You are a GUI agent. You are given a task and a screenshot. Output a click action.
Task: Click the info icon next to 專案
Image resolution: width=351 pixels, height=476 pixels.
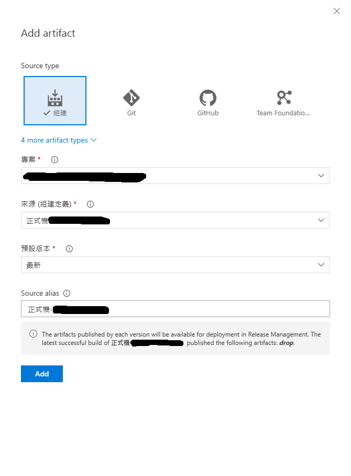[54, 159]
